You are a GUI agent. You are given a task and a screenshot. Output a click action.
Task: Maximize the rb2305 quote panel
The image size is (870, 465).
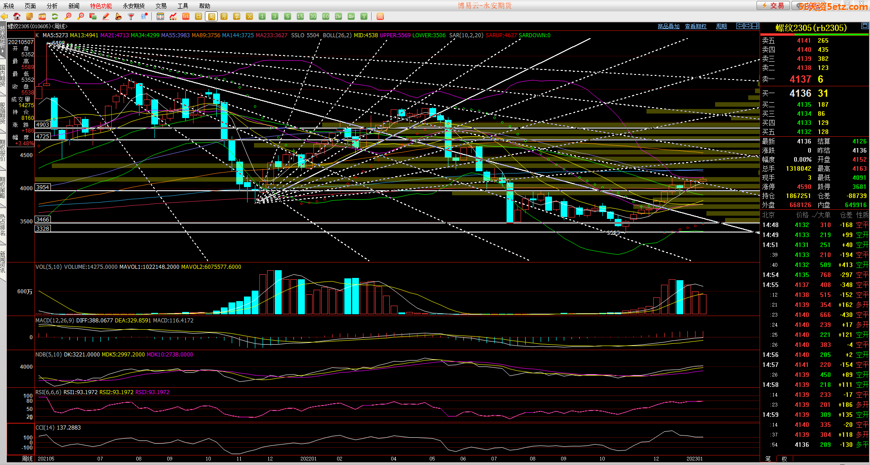coord(865,27)
